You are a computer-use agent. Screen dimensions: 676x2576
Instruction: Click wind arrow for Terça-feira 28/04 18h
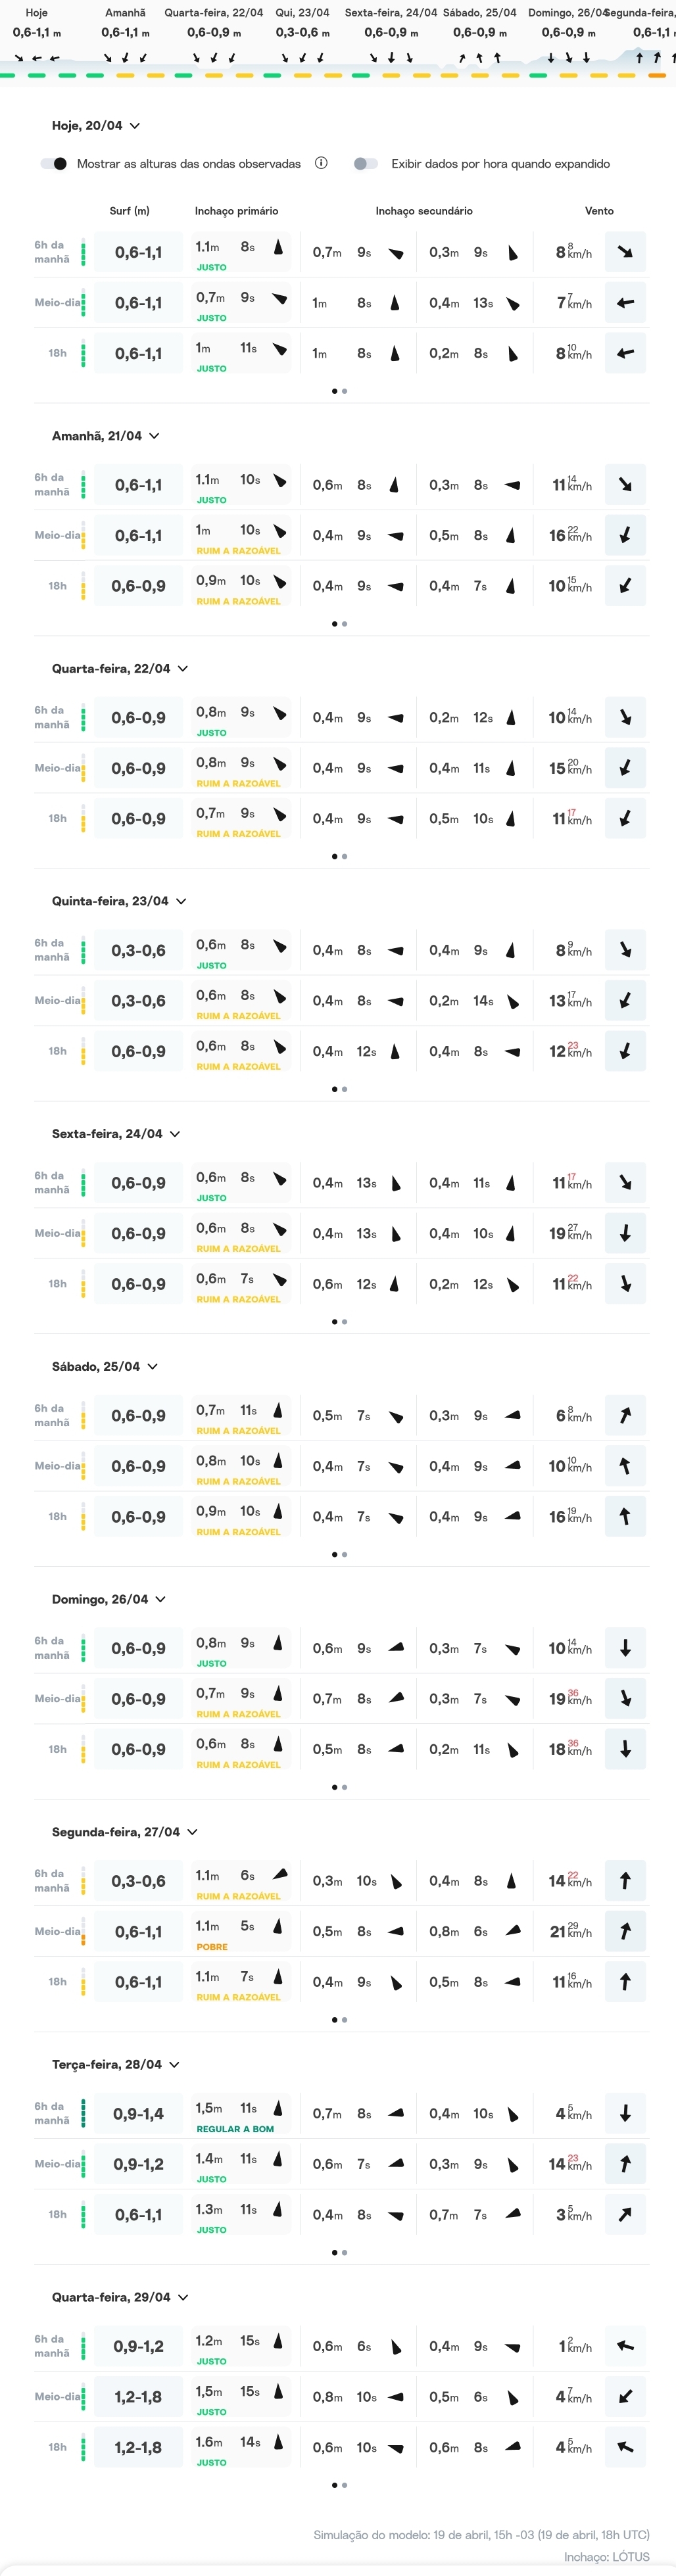[625, 2214]
